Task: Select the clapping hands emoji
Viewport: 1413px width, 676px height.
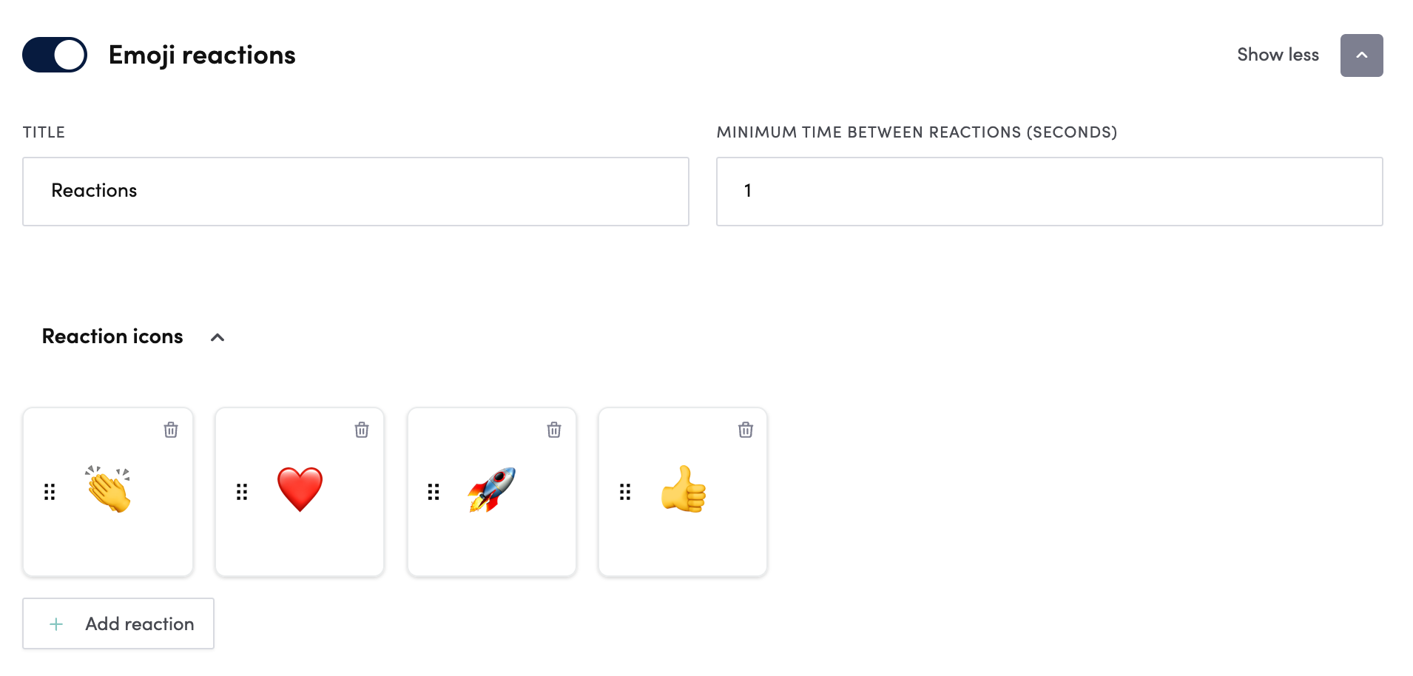Action: click(109, 490)
